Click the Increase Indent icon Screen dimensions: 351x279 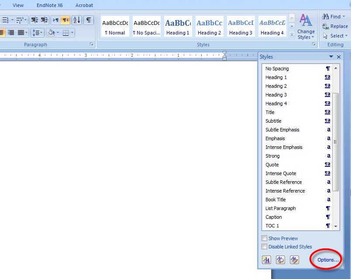(44, 20)
